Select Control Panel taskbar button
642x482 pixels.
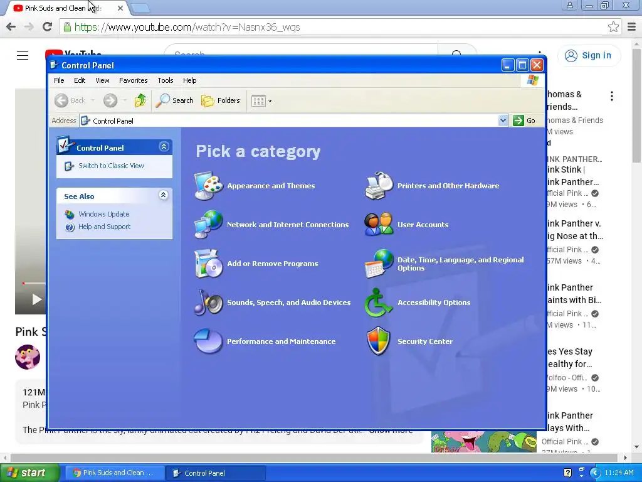pos(216,473)
